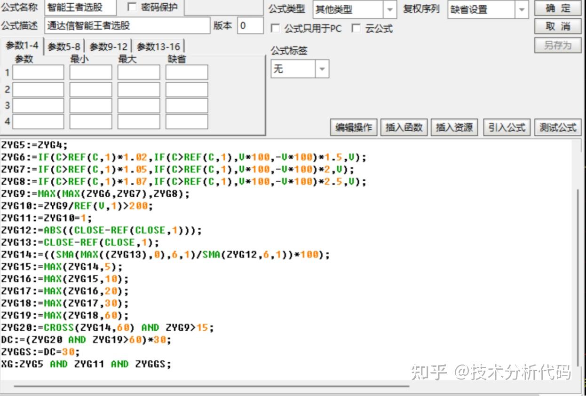Select the 参数13-16 tab
Viewport: 586px width, 396px height.
coord(158,47)
